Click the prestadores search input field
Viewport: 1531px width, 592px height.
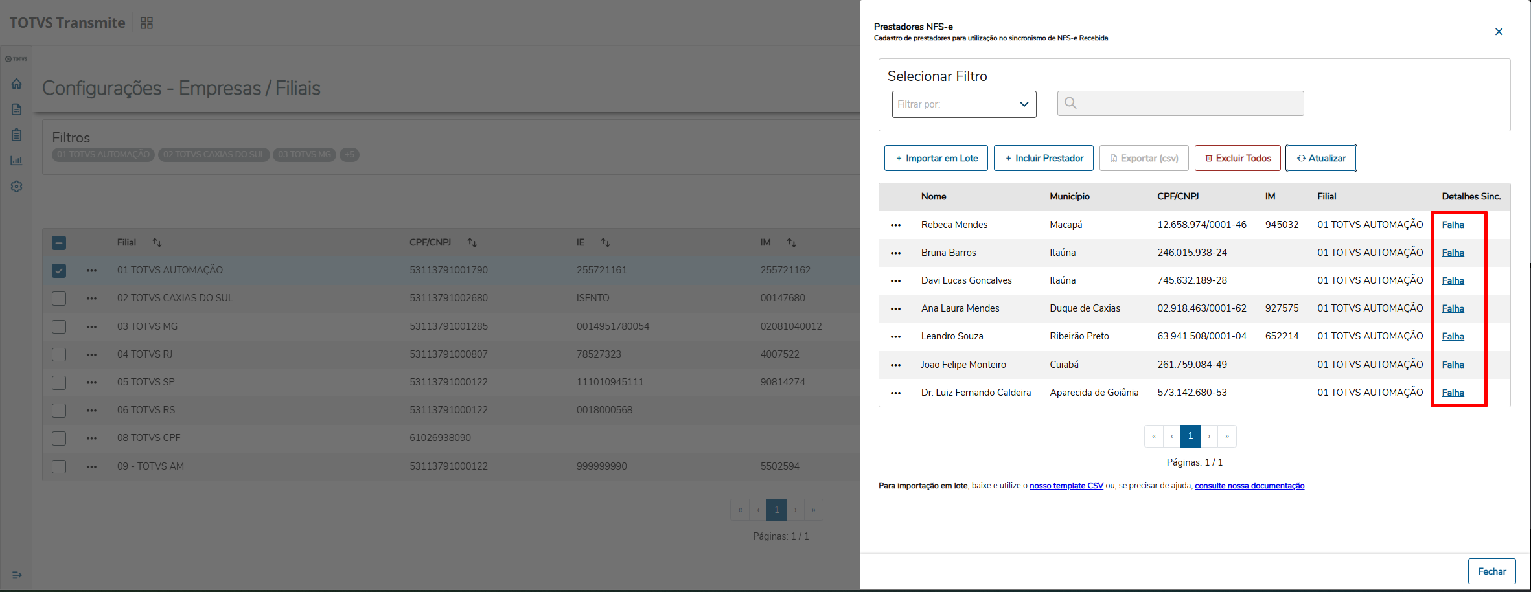tap(1180, 104)
